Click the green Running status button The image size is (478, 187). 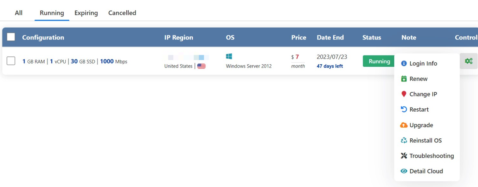pyautogui.click(x=379, y=61)
